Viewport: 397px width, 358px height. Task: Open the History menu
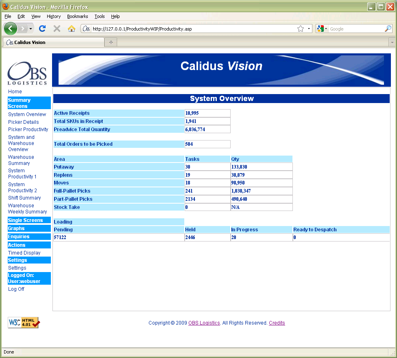[54, 16]
